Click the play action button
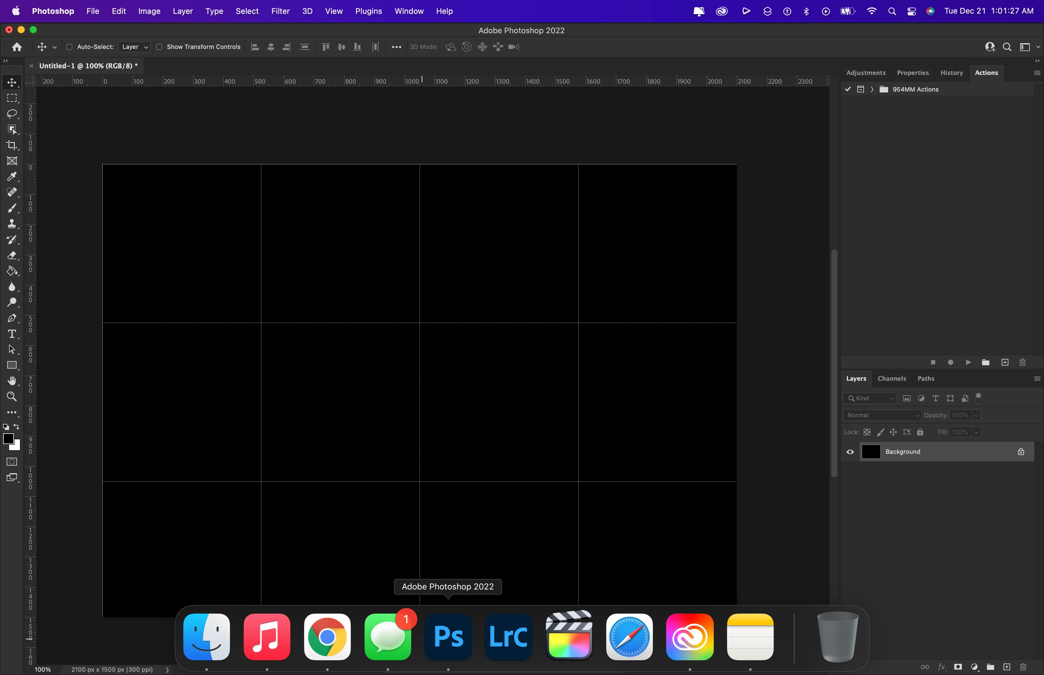 (968, 362)
